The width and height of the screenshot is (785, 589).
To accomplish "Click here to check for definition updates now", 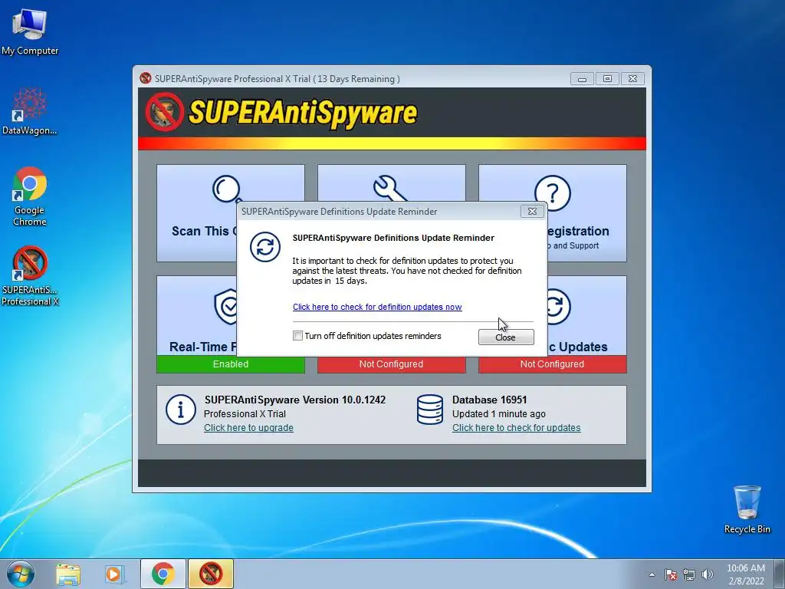I will 377,307.
